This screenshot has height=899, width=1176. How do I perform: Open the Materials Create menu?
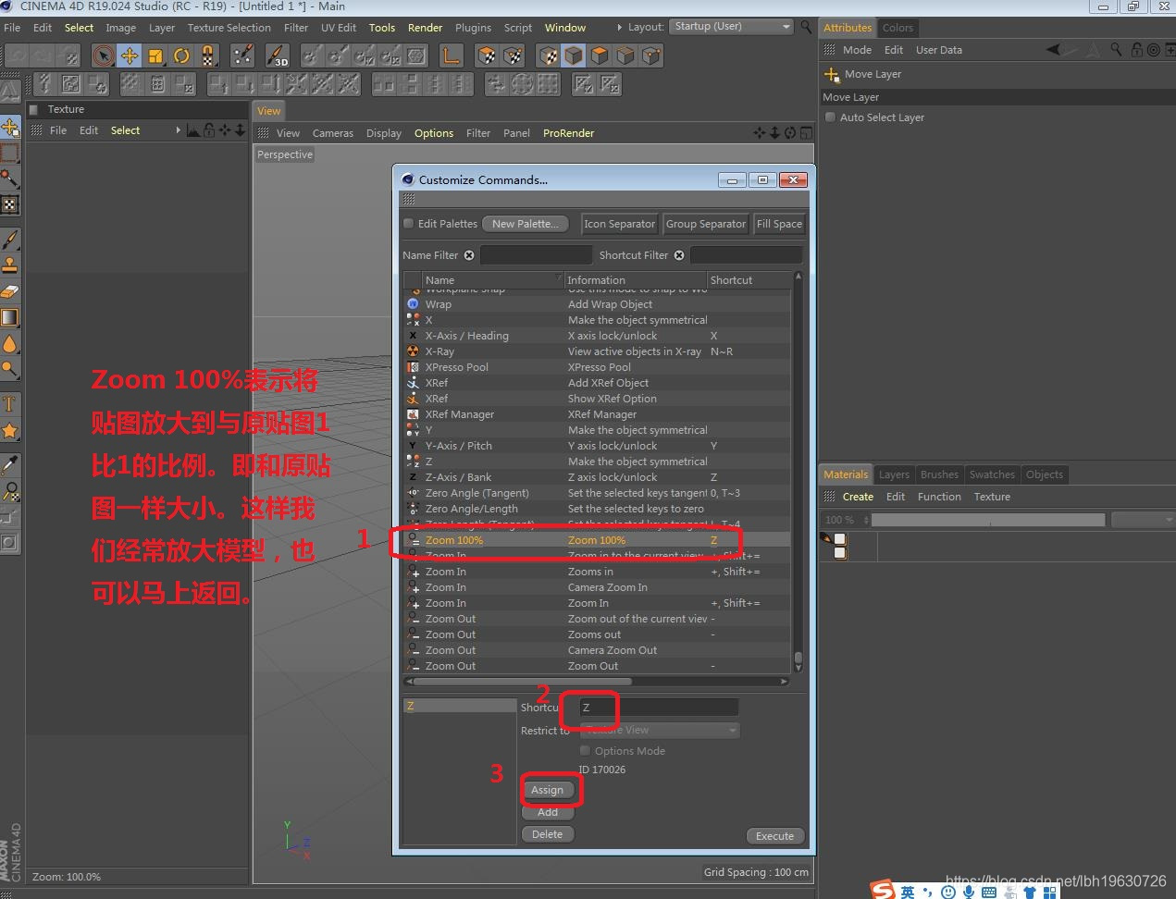pyautogui.click(x=858, y=497)
